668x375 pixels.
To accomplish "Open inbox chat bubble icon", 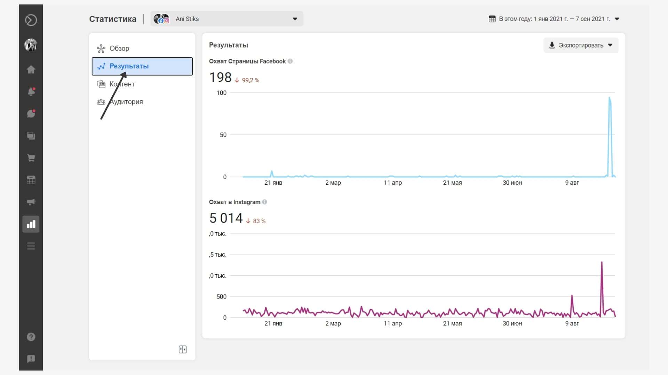I will pos(31,114).
